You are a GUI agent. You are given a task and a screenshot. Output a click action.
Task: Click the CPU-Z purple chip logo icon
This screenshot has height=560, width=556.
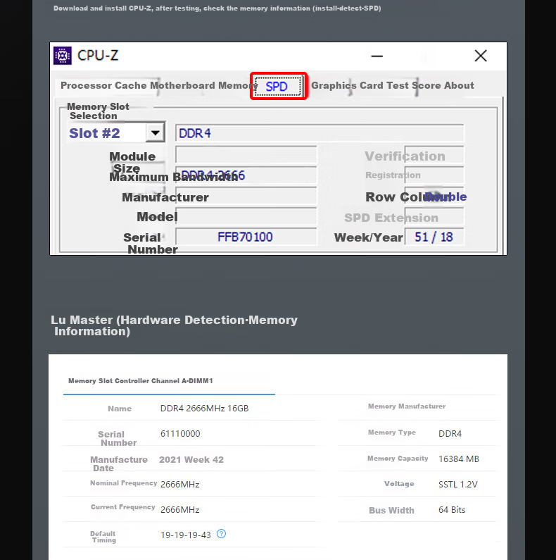pyautogui.click(x=63, y=56)
